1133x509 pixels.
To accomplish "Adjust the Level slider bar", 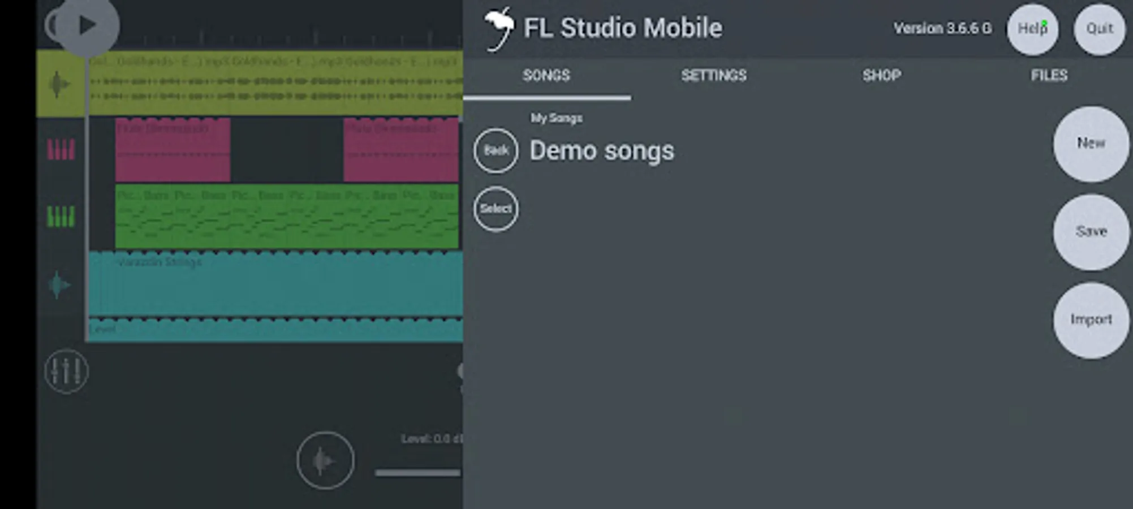I will (x=419, y=472).
